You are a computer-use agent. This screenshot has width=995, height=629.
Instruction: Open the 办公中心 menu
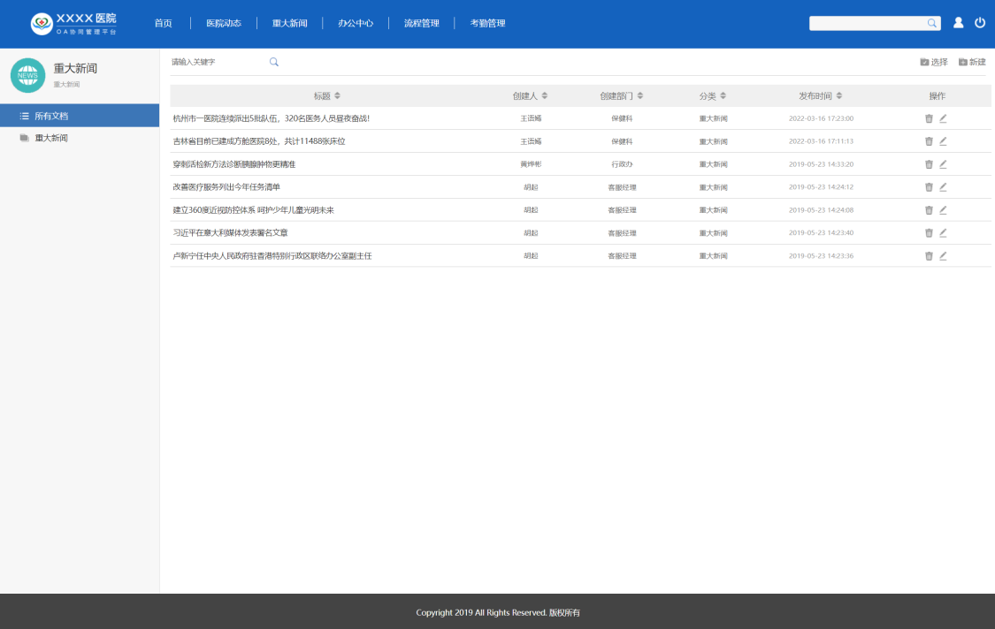[x=356, y=24]
